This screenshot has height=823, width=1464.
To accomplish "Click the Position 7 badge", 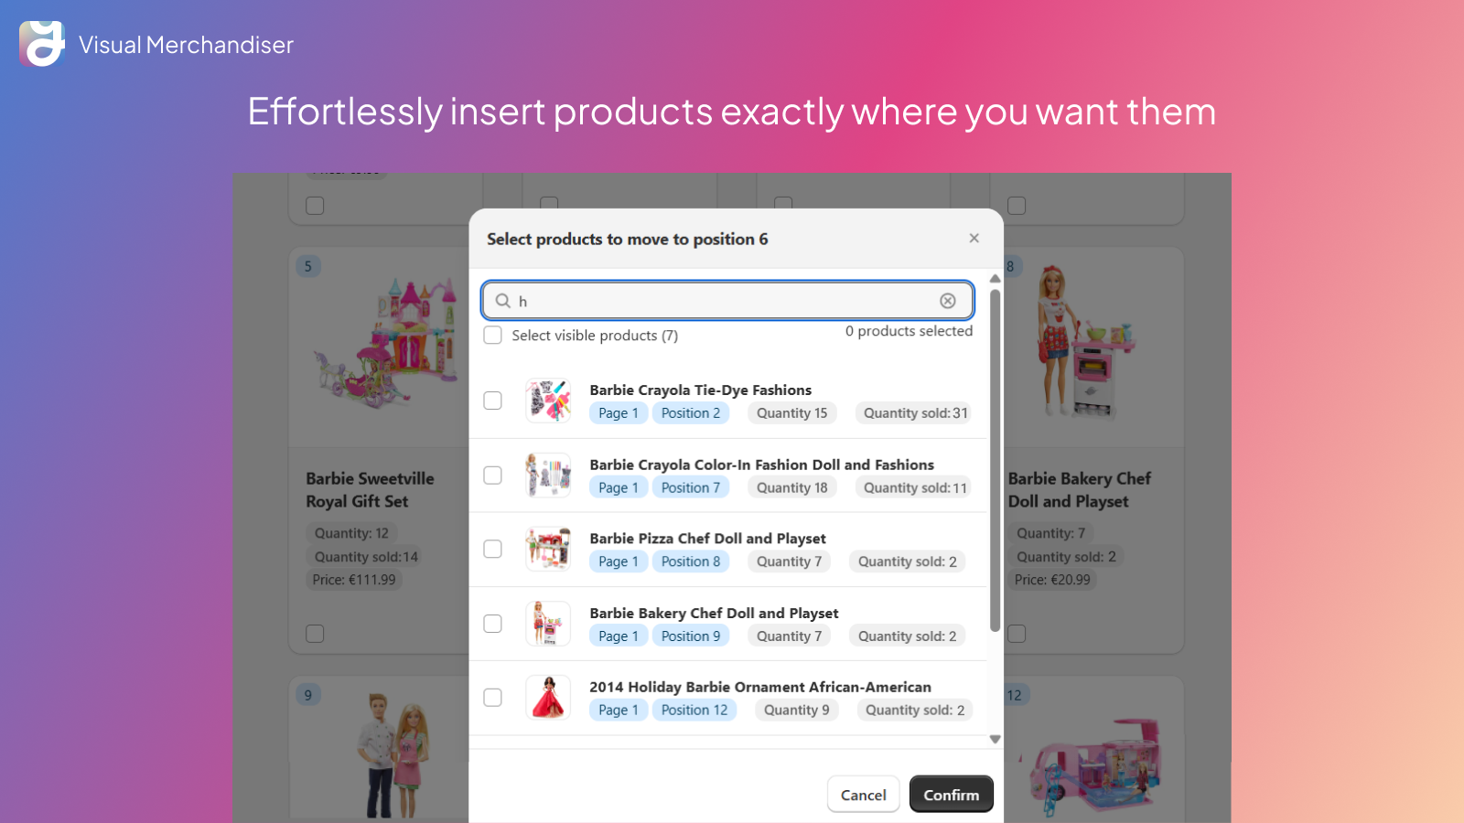I will 691,488.
